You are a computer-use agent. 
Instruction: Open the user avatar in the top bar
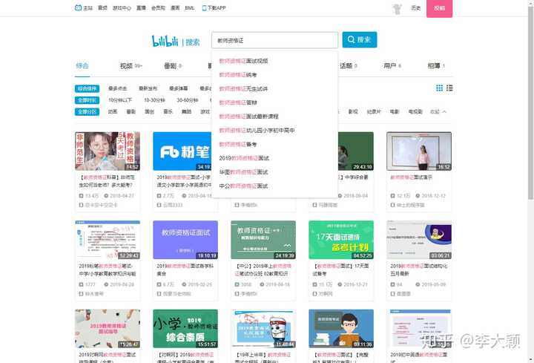(397, 8)
